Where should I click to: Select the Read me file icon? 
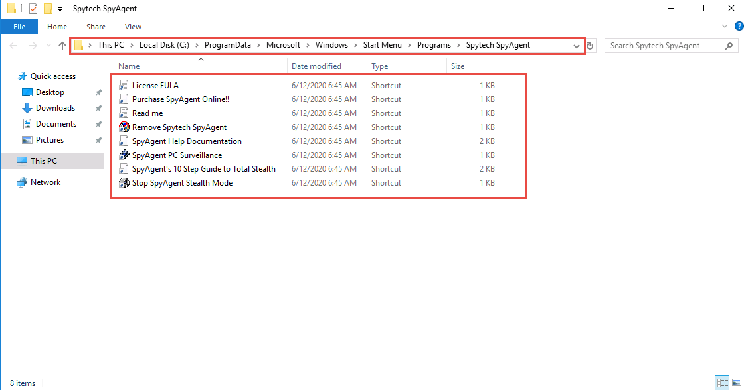coord(124,113)
